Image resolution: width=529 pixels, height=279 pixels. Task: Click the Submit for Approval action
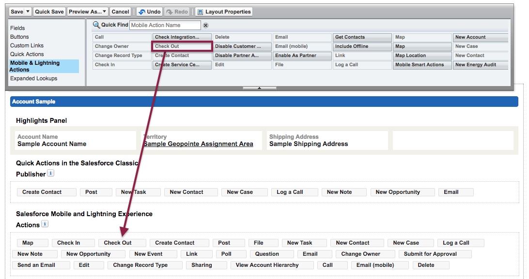pos(435,254)
